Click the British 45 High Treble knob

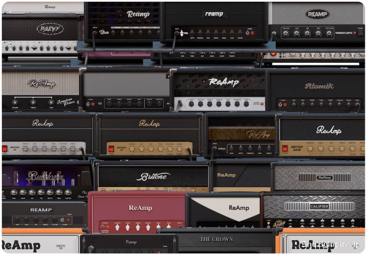[170, 149]
